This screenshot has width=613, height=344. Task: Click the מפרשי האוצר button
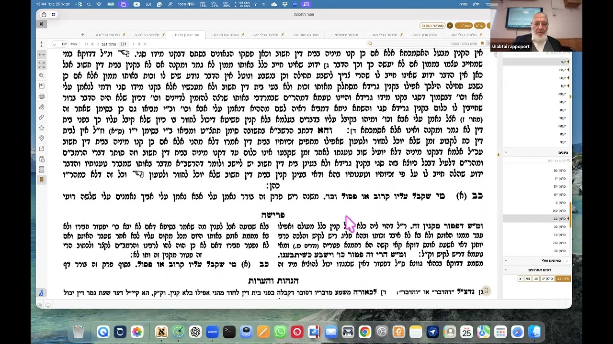tap(432, 25)
